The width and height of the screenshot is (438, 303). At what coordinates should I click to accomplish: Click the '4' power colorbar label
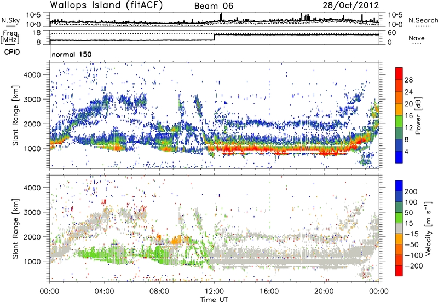pyautogui.click(x=406, y=151)
